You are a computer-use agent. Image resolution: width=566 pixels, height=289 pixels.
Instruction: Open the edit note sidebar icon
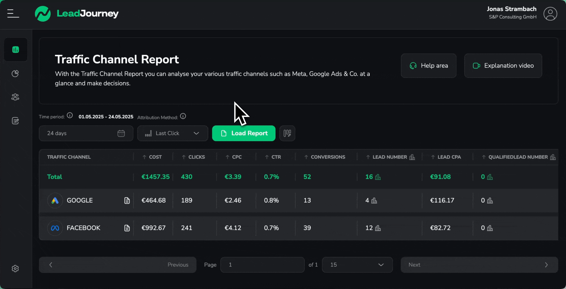tap(15, 121)
